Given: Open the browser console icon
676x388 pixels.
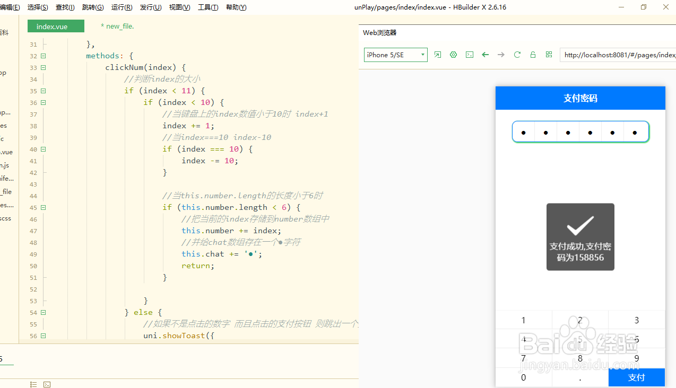Looking at the screenshot, I should (470, 55).
